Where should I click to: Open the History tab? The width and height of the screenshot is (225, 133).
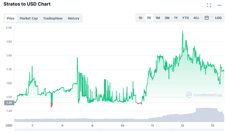73,18
